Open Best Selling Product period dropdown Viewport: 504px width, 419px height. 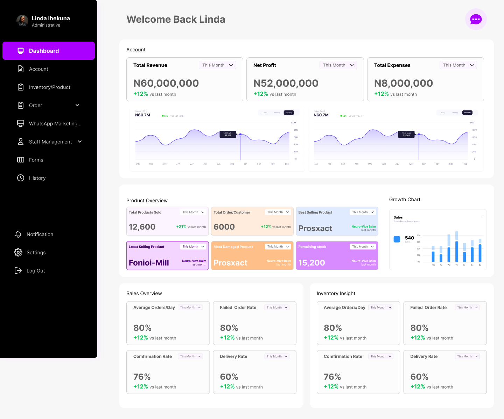coord(363,212)
